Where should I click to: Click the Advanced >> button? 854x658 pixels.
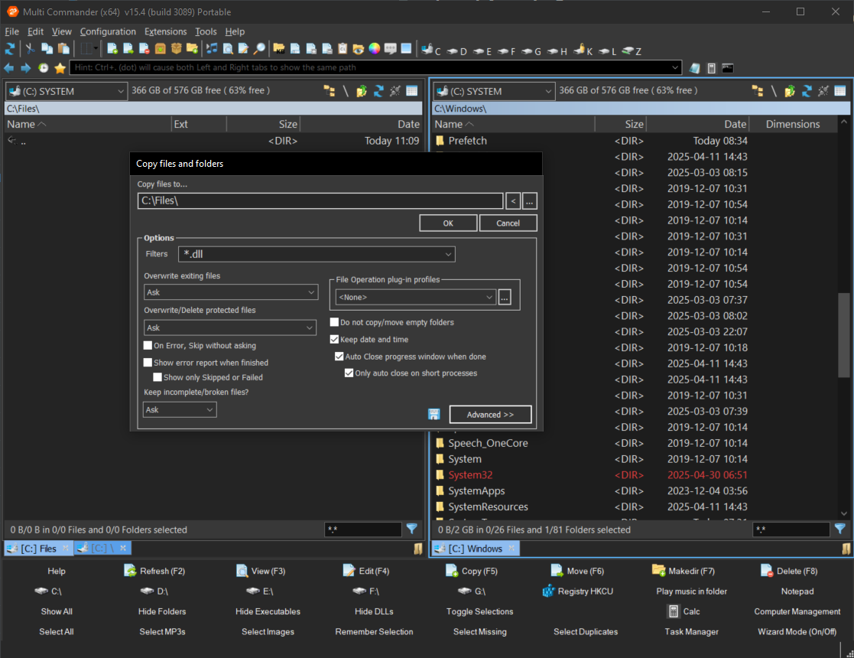click(490, 415)
